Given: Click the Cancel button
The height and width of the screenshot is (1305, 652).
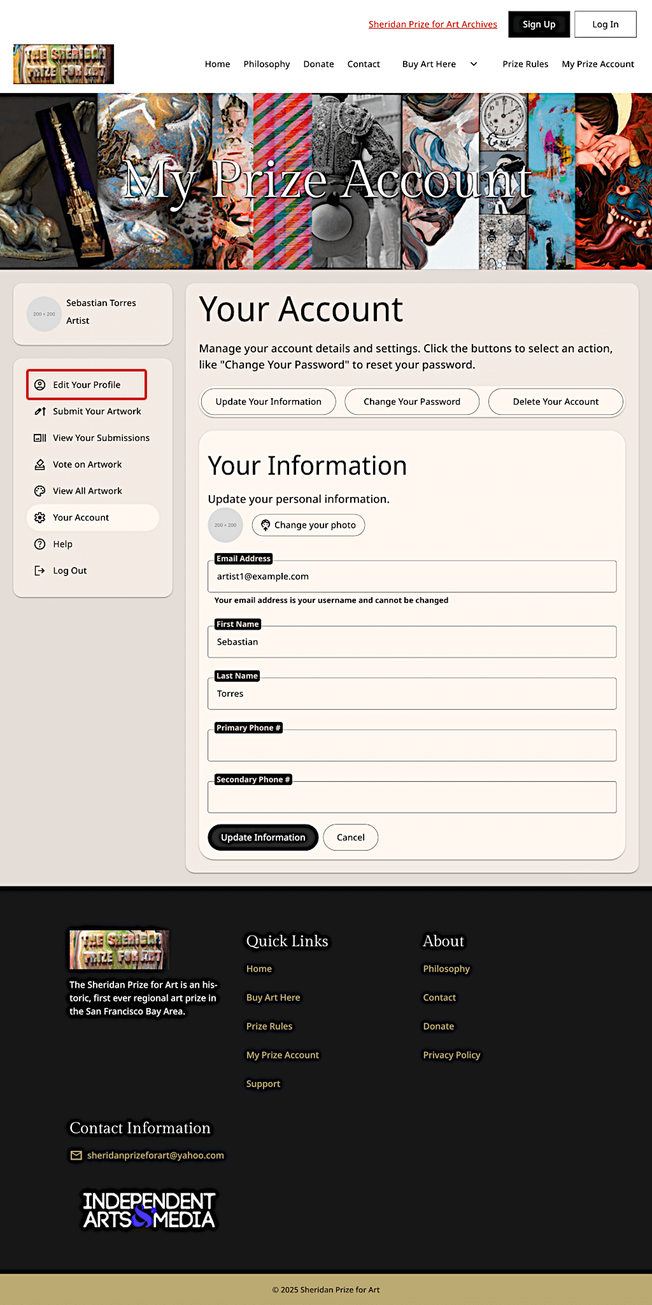Looking at the screenshot, I should point(351,837).
